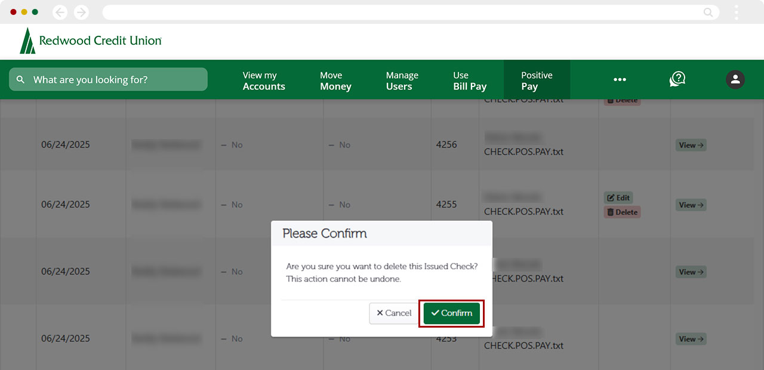Confirm deletion of the issued check
This screenshot has height=370, width=764.
(451, 313)
